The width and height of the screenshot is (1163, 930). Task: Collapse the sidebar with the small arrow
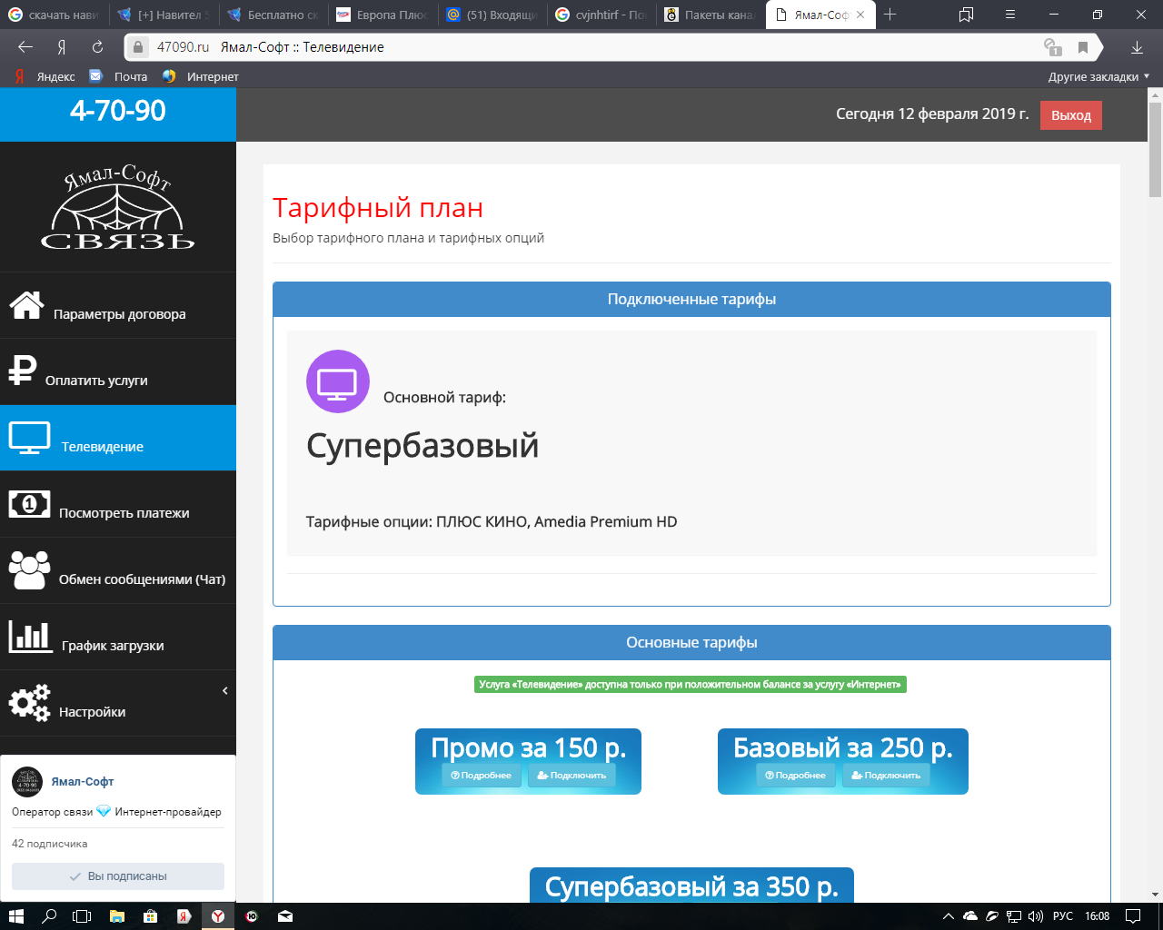pos(224,691)
